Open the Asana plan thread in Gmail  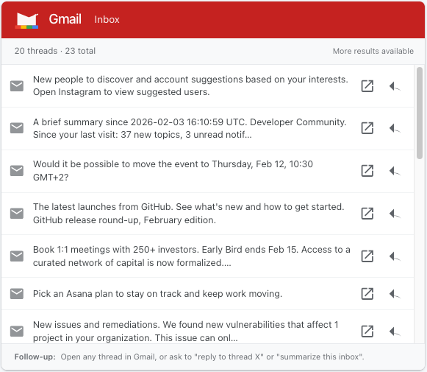point(367,294)
